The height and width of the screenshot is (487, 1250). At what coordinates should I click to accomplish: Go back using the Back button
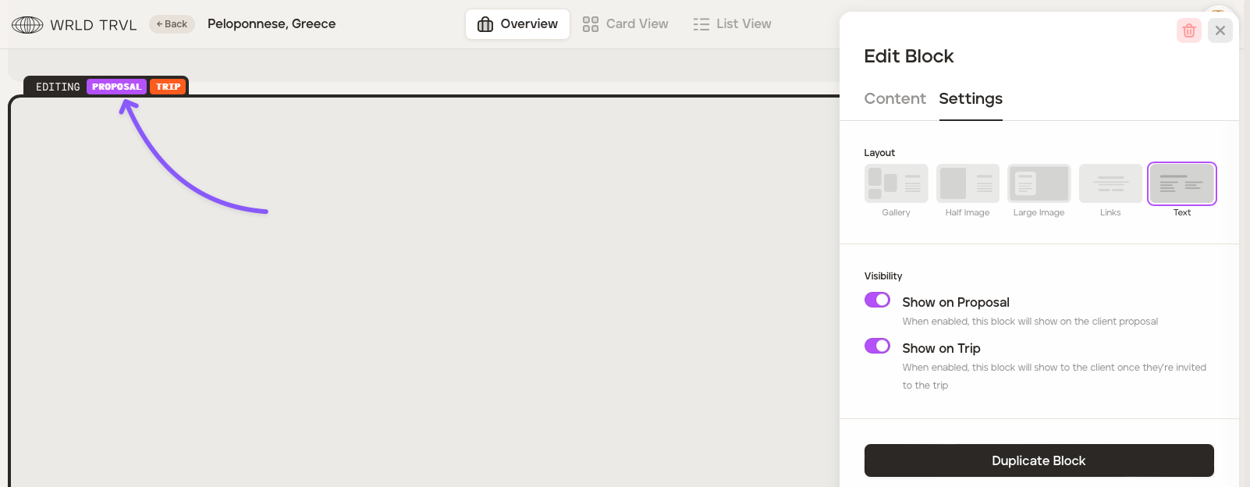(x=172, y=24)
